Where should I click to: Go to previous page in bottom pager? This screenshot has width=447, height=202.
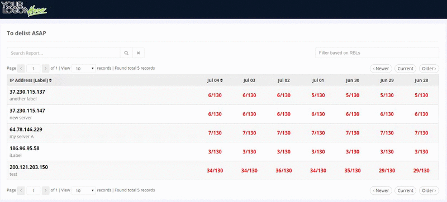[x=21, y=190]
